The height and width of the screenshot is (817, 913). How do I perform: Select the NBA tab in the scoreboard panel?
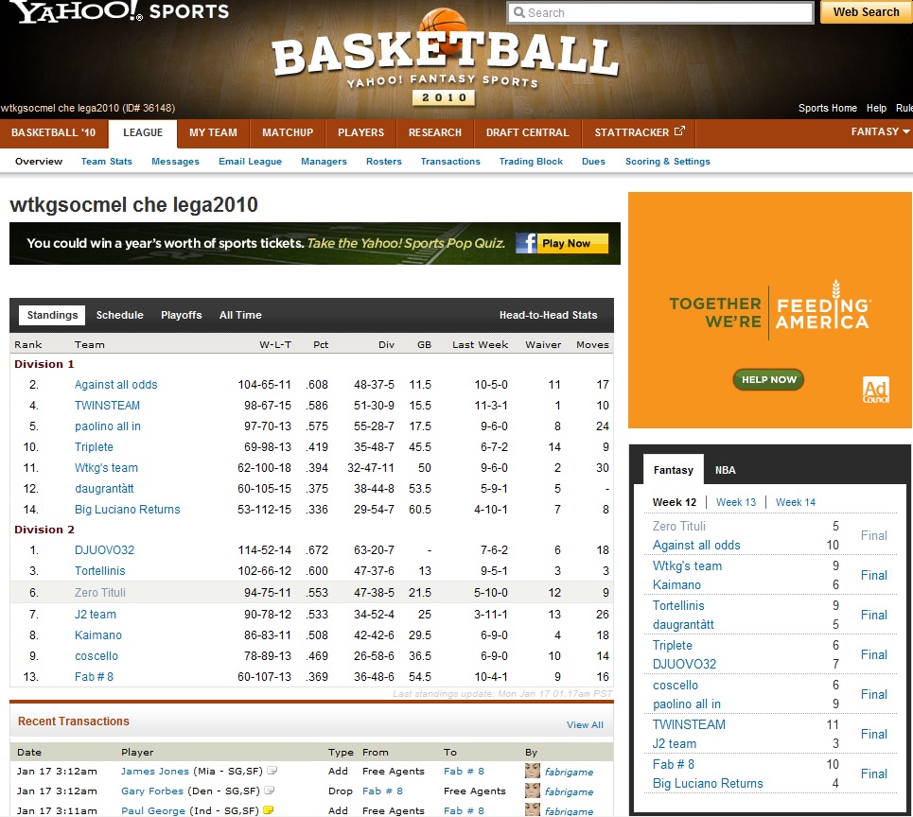click(725, 470)
